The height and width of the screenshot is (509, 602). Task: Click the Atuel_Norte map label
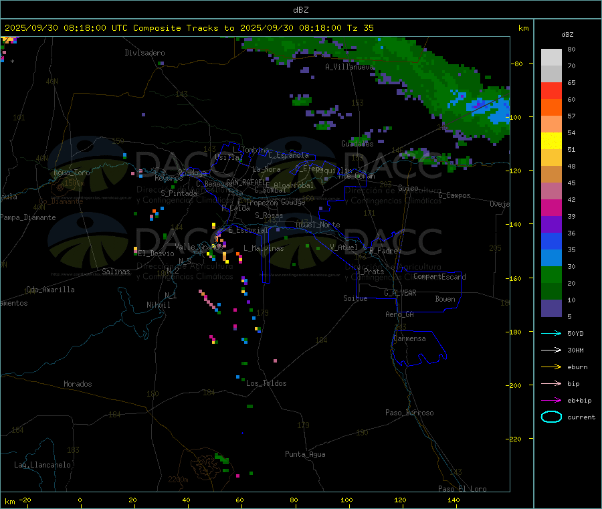click(318, 225)
